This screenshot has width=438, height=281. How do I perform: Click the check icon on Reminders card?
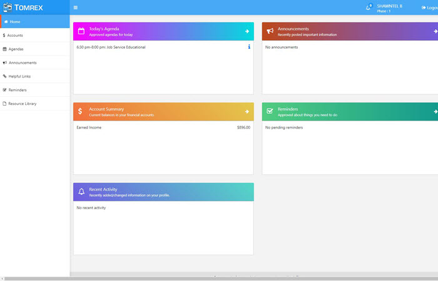coord(270,111)
